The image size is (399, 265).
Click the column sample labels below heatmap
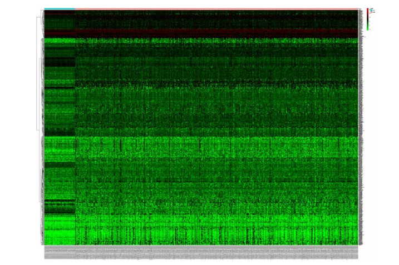click(200, 253)
